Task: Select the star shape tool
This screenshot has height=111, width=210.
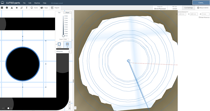Action: click(17, 8)
